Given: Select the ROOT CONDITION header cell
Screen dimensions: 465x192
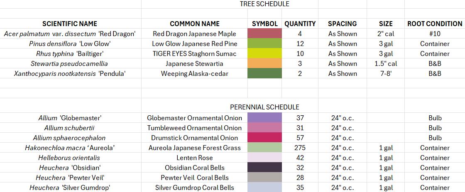Looking at the screenshot, I should click(x=434, y=24).
